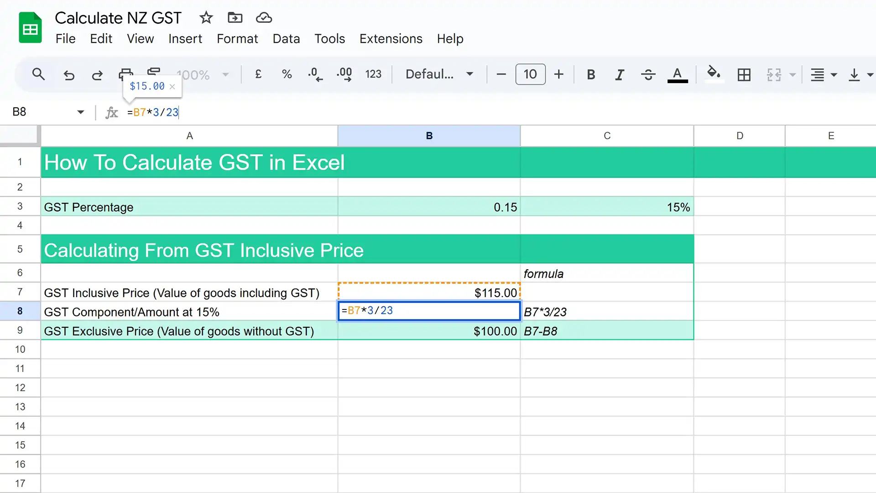
Task: Format cell as percent
Action: 287,74
